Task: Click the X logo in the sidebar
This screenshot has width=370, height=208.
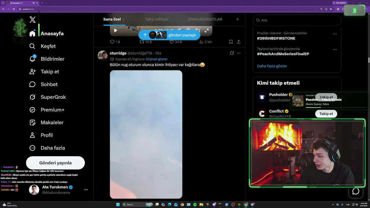Action: click(x=33, y=20)
